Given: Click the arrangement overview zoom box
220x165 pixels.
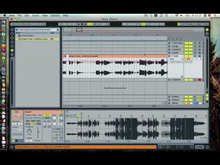Looking at the screenshot, I should (x=79, y=30).
